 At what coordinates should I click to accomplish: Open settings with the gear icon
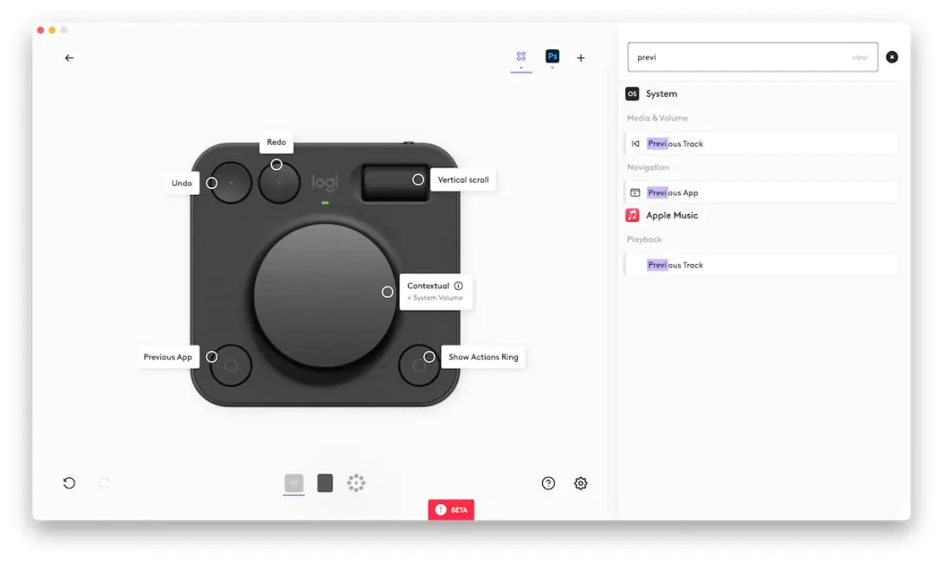point(580,483)
